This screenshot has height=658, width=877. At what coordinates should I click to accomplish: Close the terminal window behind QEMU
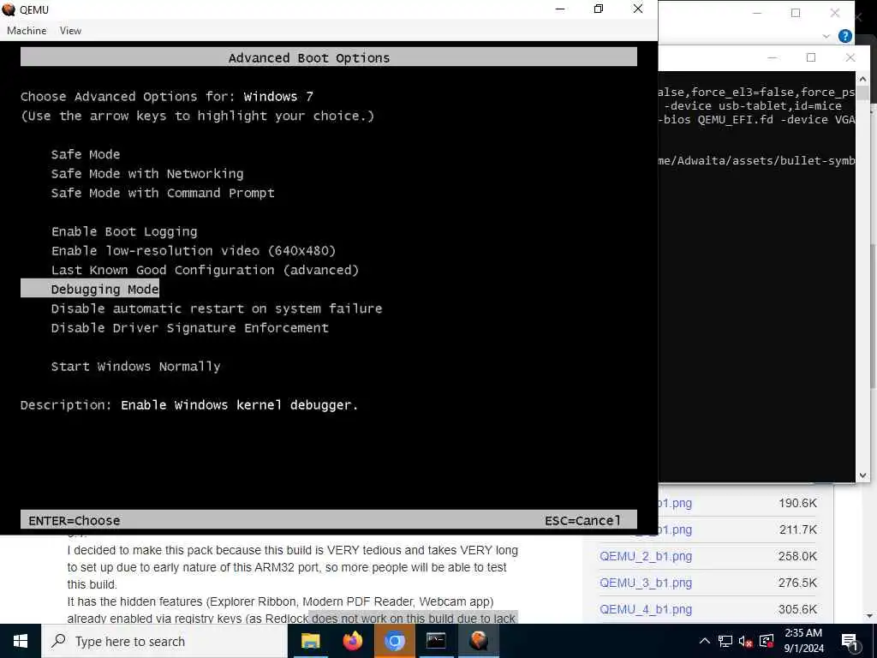[x=850, y=57]
